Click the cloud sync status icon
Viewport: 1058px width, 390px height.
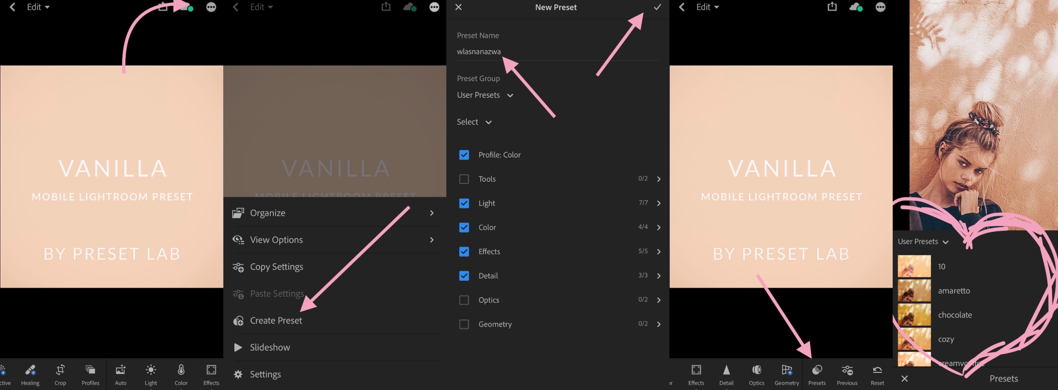click(x=856, y=7)
